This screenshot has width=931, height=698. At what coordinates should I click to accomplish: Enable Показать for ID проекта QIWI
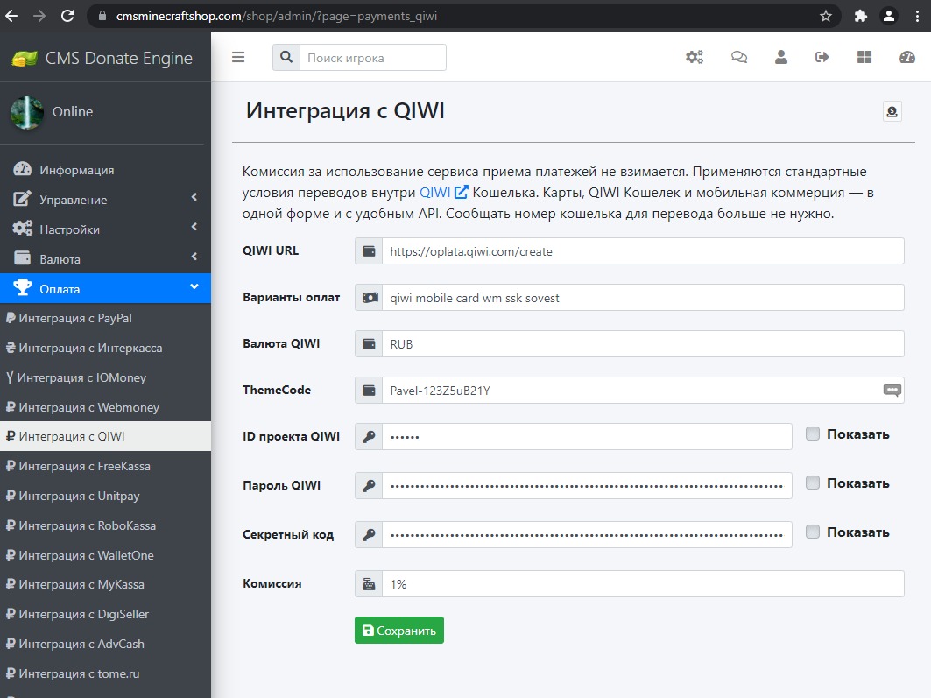[x=813, y=434]
